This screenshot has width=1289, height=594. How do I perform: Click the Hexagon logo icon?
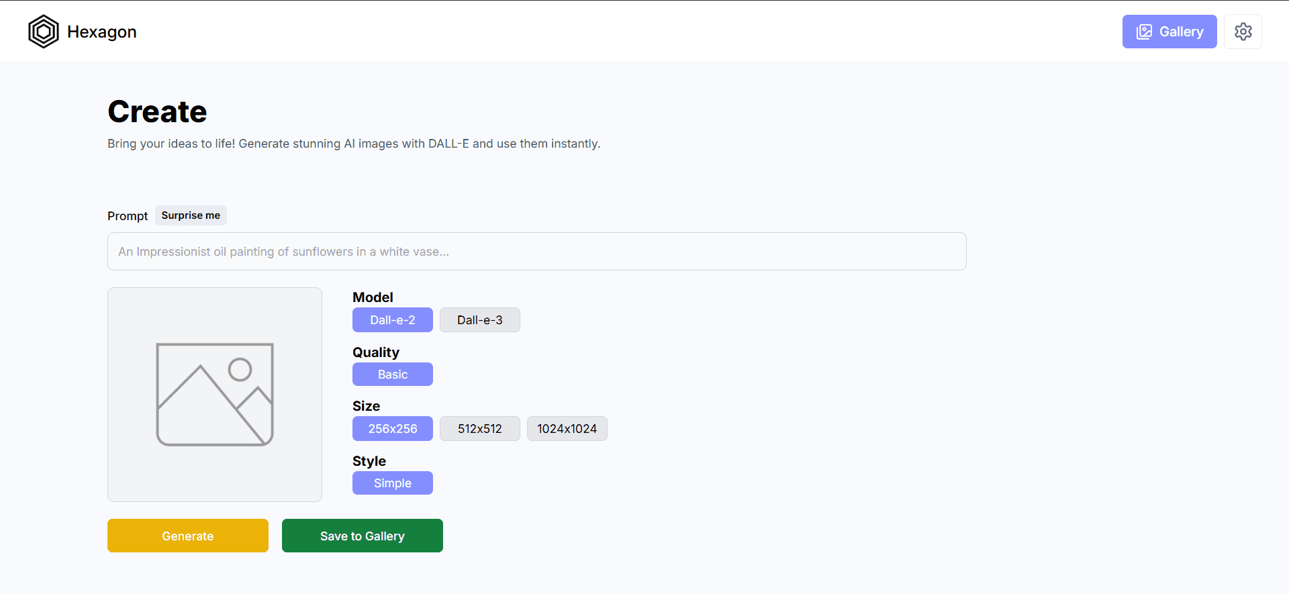pos(44,32)
